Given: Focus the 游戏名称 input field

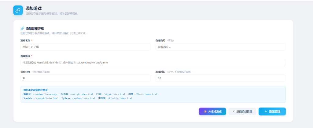Looking at the screenshot, I should click(86, 47).
